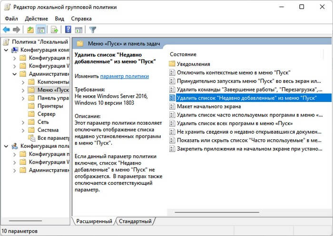Click the Forward arrow toolbar icon
This screenshot has width=333, height=236.
point(16,29)
